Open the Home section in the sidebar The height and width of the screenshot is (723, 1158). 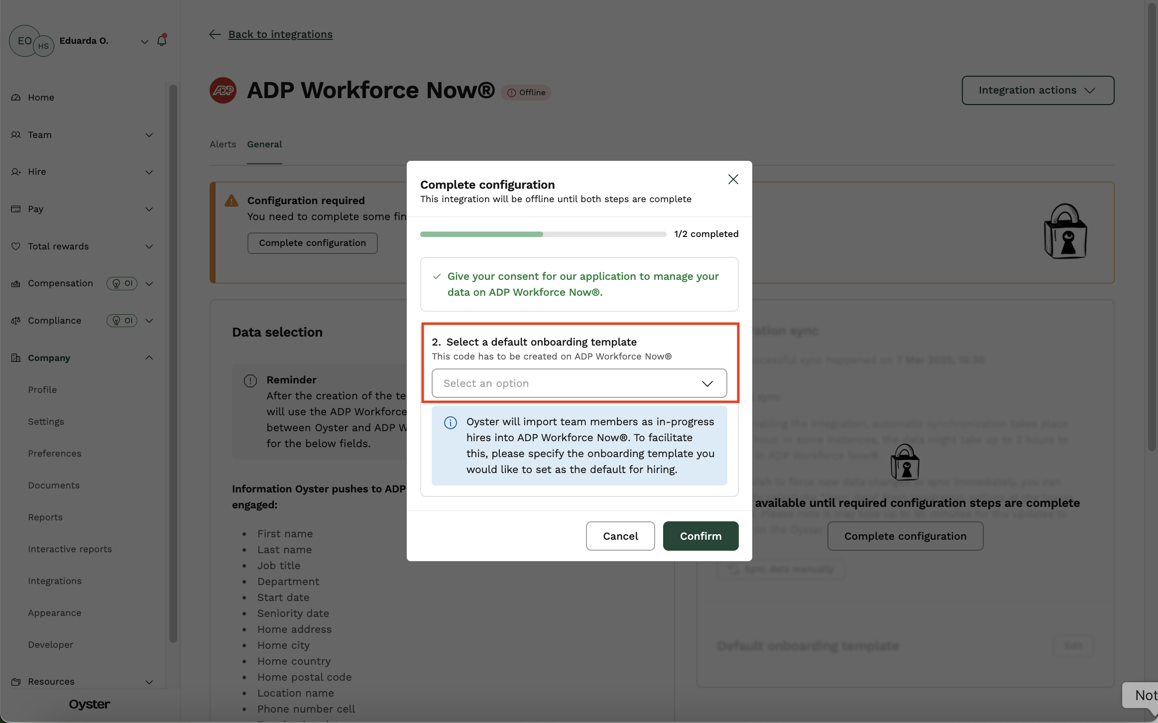pos(15,97)
